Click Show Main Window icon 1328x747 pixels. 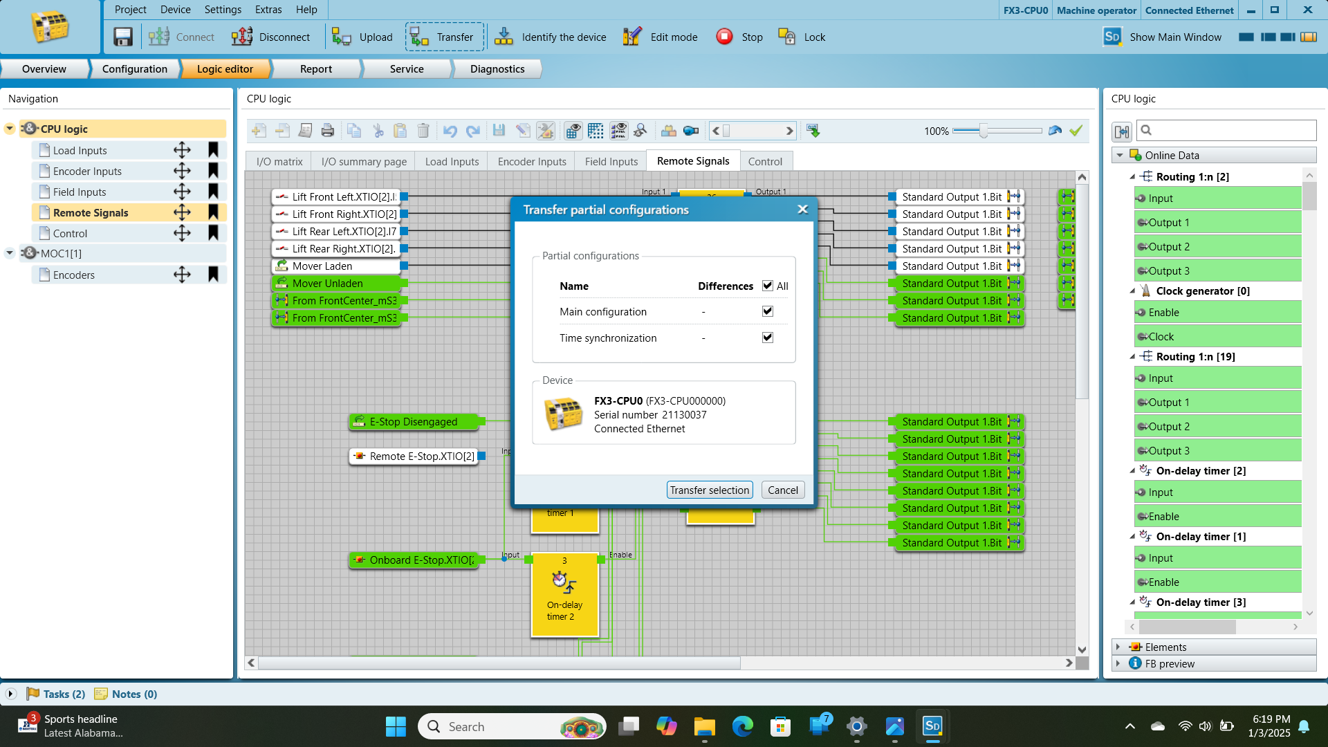pos(1112,37)
